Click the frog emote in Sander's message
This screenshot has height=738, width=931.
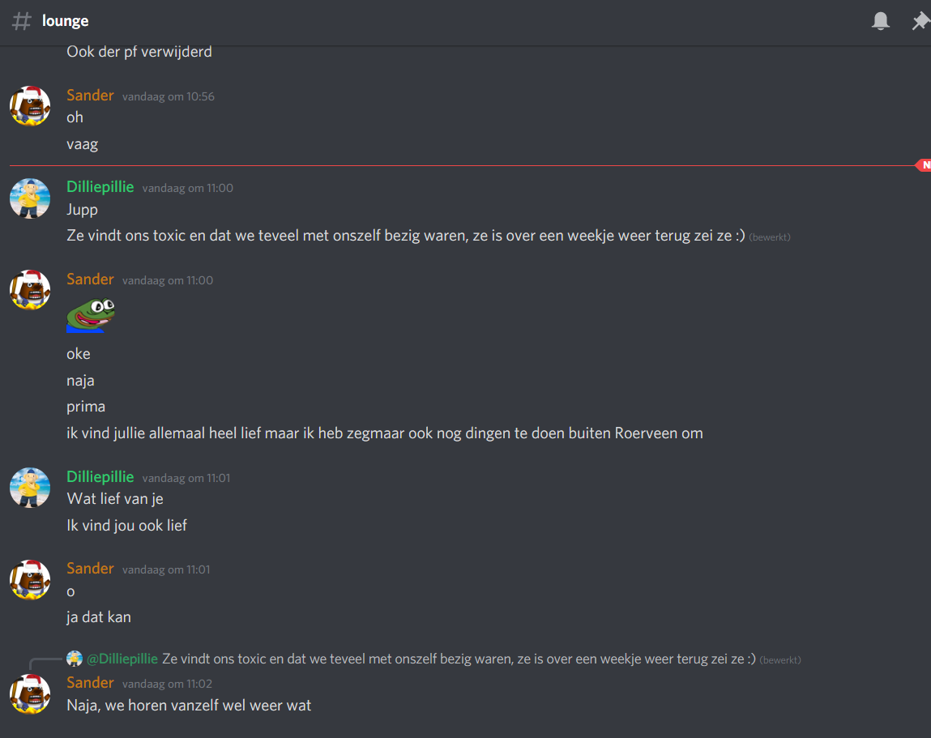tap(91, 314)
